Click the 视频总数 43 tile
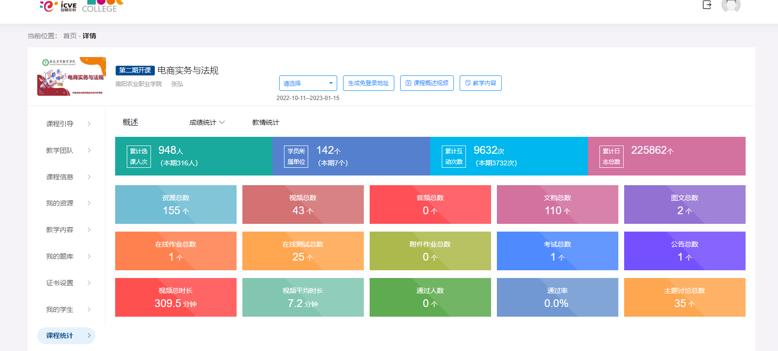The height and width of the screenshot is (351, 778). [x=303, y=205]
